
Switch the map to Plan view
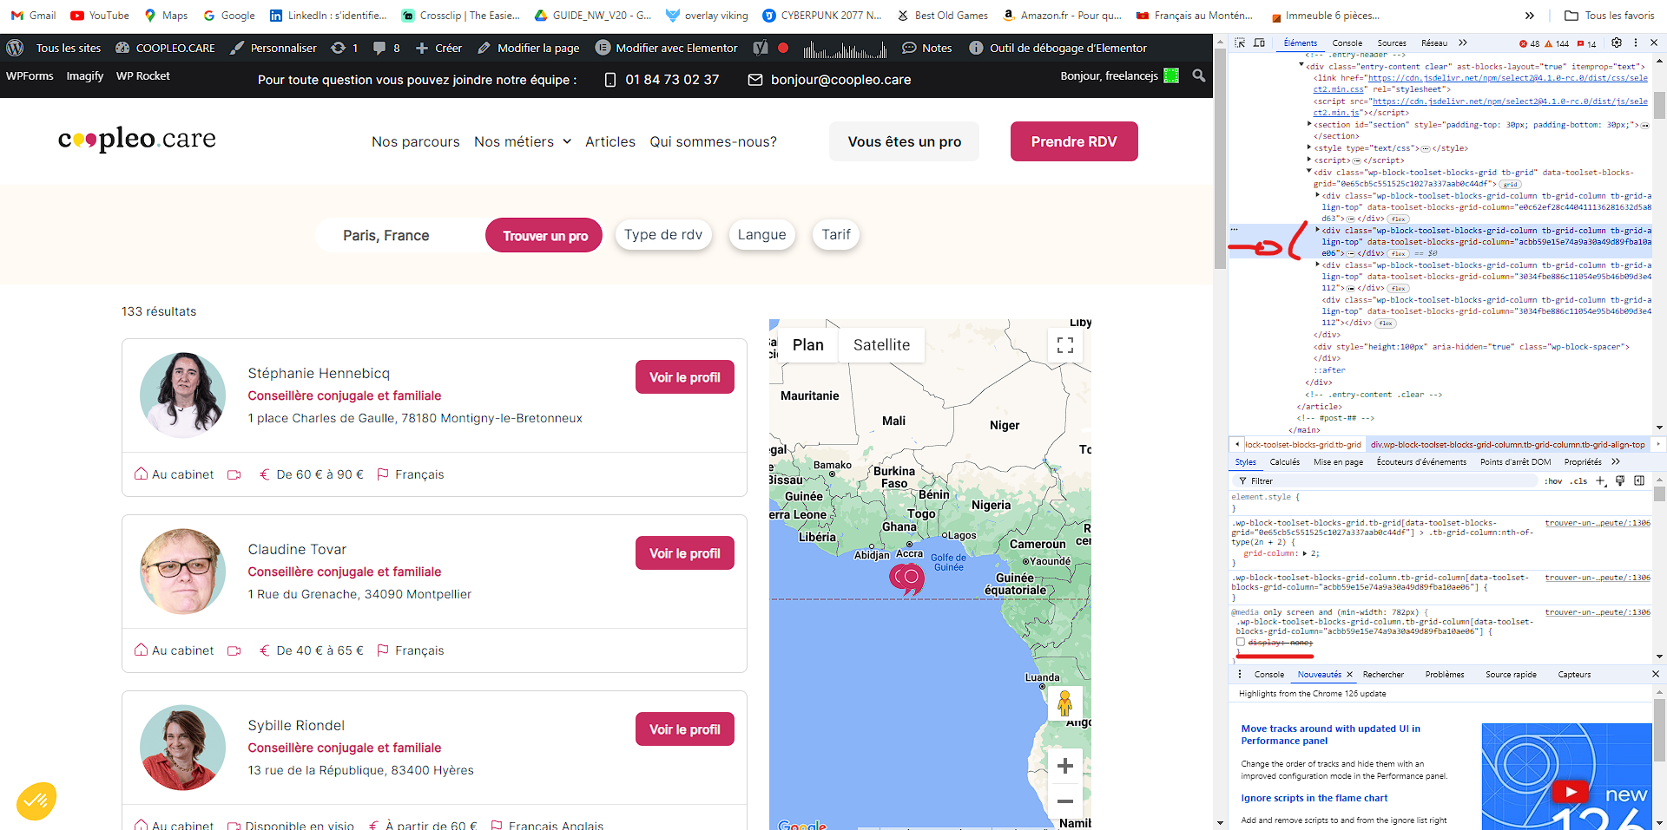[807, 345]
